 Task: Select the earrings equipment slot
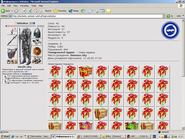[14, 29]
